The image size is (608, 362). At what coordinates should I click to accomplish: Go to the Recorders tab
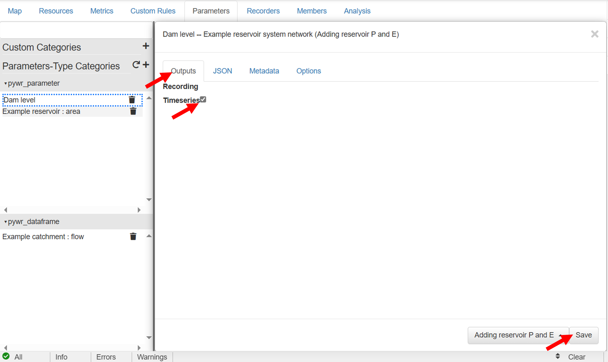pyautogui.click(x=263, y=11)
